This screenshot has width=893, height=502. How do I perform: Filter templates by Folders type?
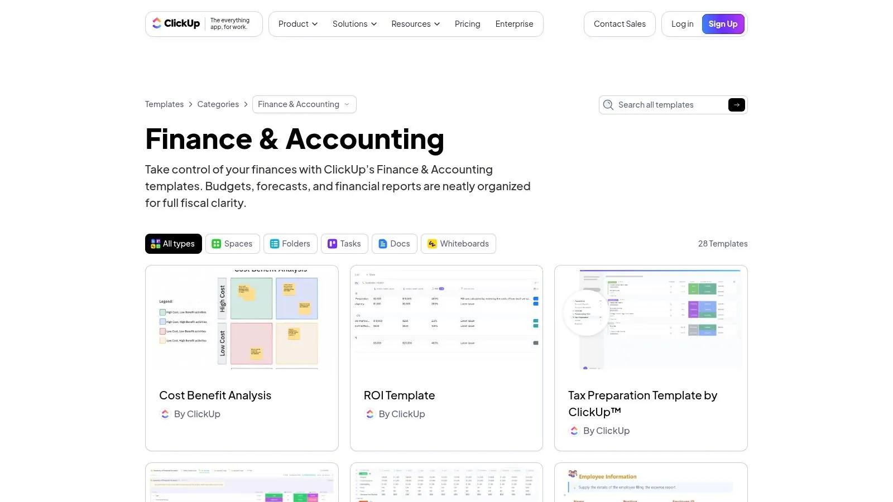click(290, 244)
